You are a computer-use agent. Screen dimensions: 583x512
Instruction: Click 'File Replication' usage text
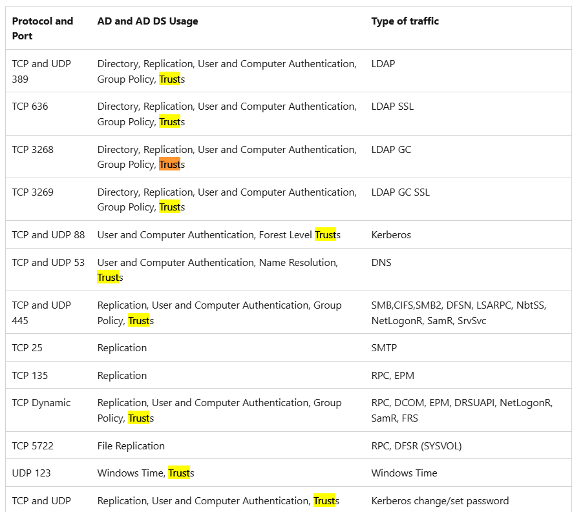[131, 445]
